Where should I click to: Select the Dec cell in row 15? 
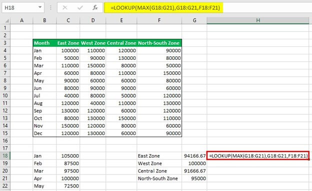(44, 134)
